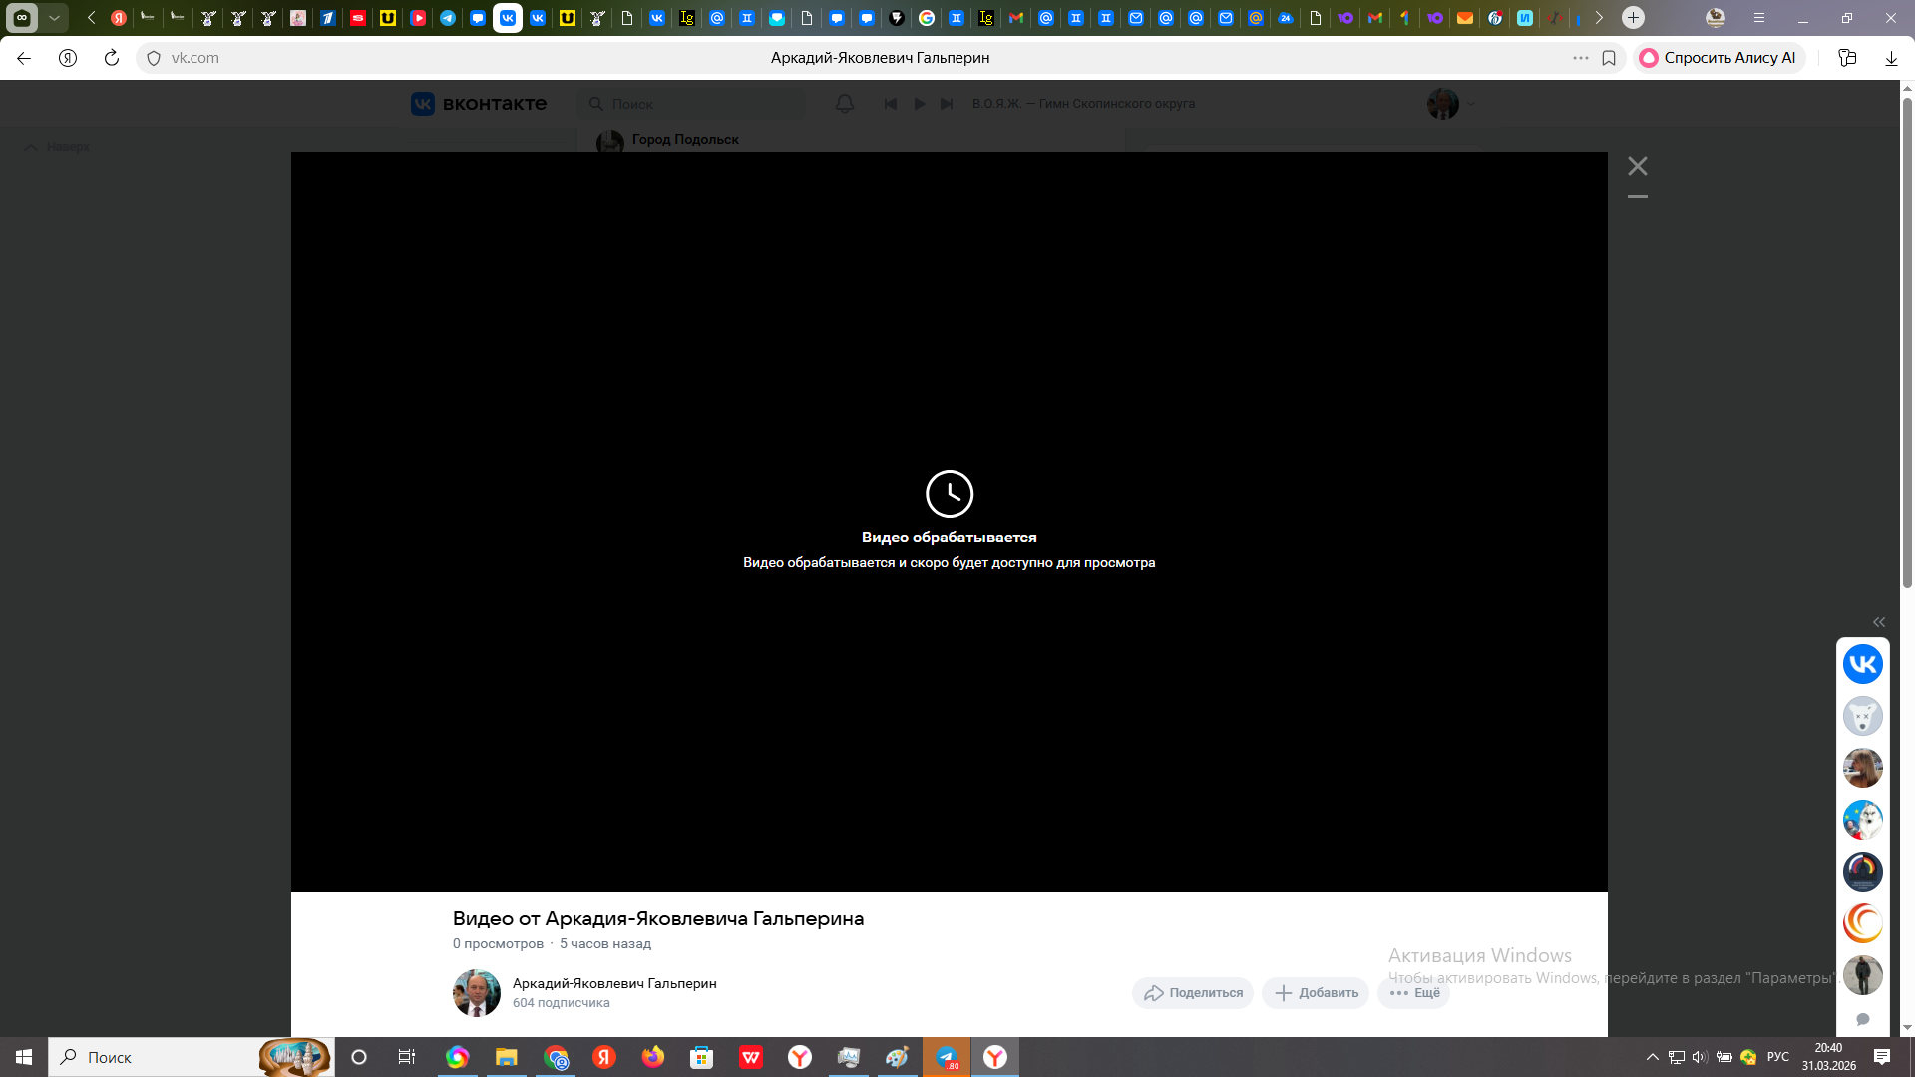
Task: Collapse the side chat panel with double chevron
Action: tap(1879, 622)
